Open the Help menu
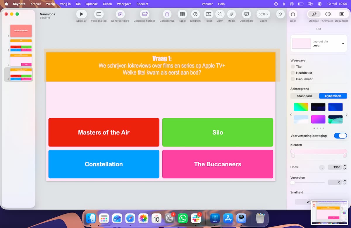This screenshot has width=351, height=228. coord(221,4)
